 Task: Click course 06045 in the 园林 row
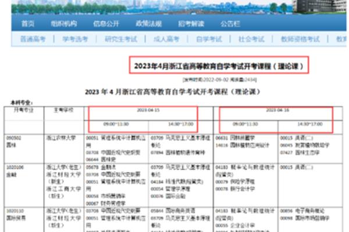pyautogui.click(x=304, y=145)
